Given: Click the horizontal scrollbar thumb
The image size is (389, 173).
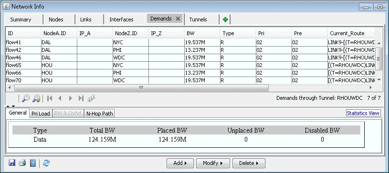Looking at the screenshot, I should (141, 87).
